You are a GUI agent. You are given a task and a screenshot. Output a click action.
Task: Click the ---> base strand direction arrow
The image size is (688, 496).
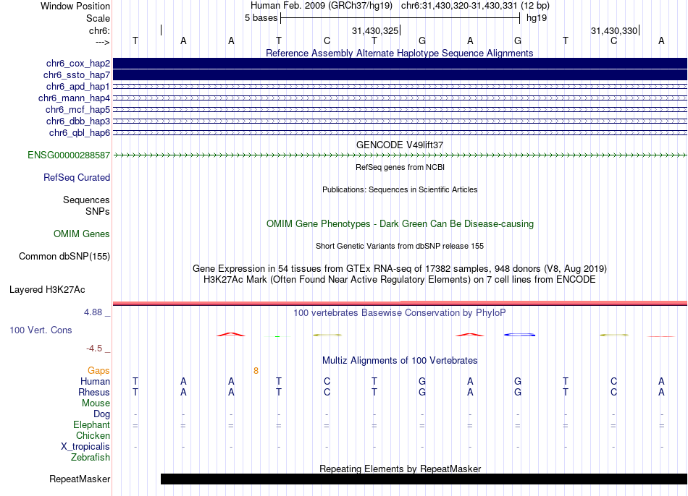102,42
